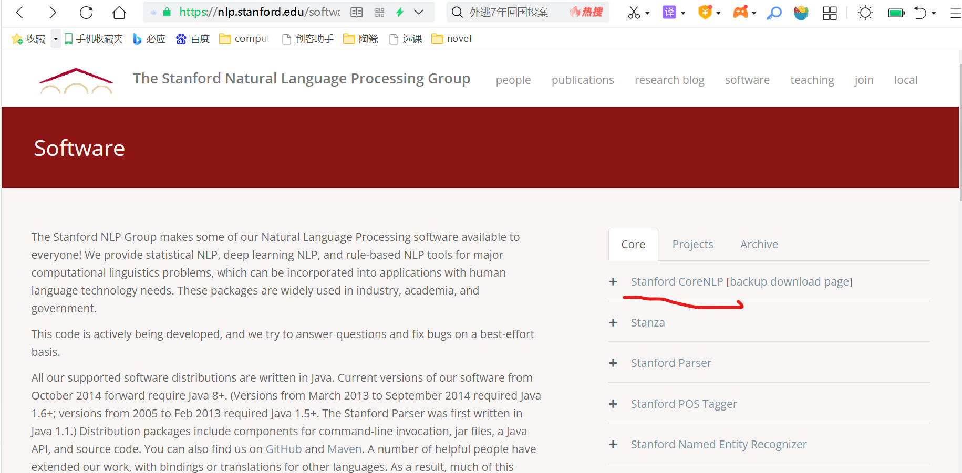The image size is (962, 473).
Task: Open the browser home page
Action: pyautogui.click(x=119, y=12)
